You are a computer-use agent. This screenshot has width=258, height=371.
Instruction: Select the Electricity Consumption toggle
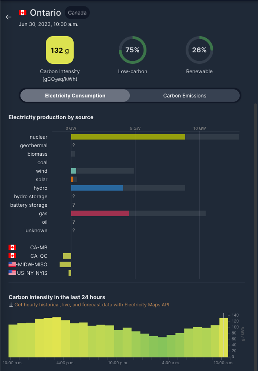pyautogui.click(x=75, y=96)
